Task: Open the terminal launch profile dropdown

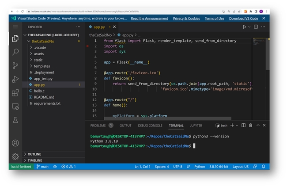Action: tap(237, 126)
